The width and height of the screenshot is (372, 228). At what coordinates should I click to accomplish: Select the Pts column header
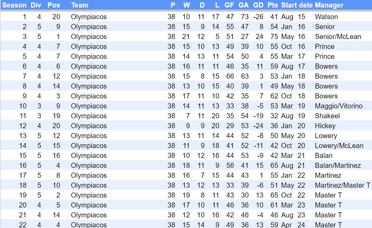pyautogui.click(x=273, y=5)
